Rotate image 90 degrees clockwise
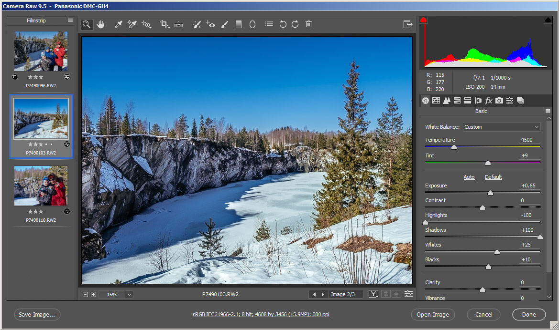 (x=295, y=24)
